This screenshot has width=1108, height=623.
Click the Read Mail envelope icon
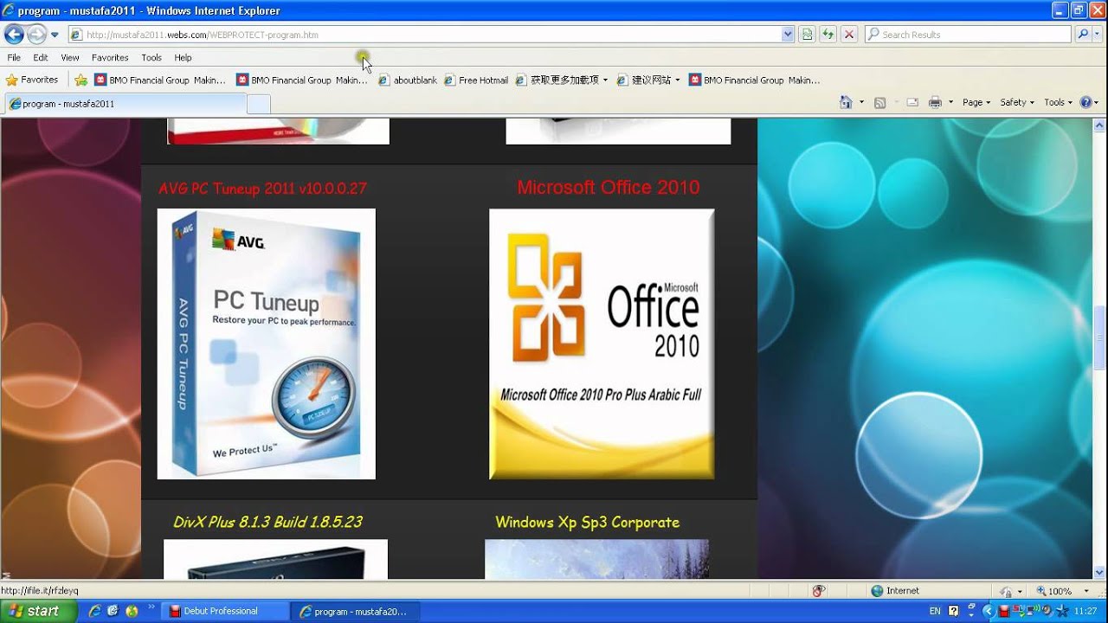[x=912, y=102]
